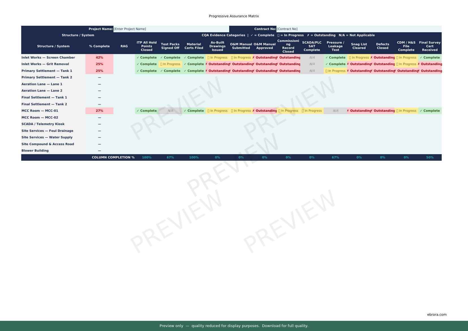Click the 50% Final Survey column completion value
This screenshot has width=468, height=331.
(430, 157)
